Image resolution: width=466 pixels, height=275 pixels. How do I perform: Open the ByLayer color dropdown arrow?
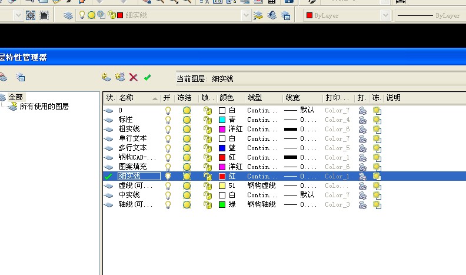pos(385,15)
